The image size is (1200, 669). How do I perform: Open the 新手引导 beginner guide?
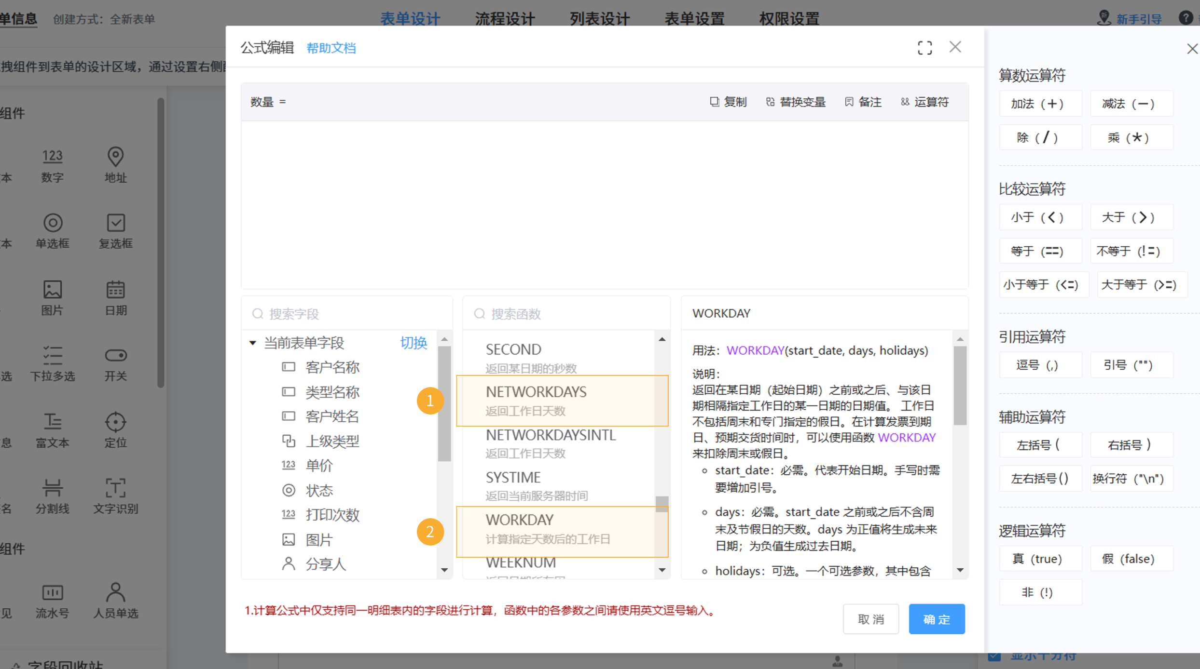[1130, 19]
